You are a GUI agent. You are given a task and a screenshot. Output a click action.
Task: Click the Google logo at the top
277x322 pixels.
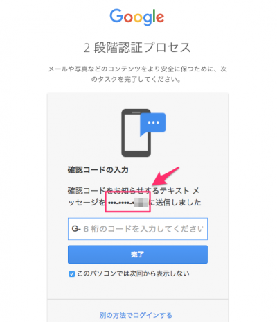pyautogui.click(x=137, y=17)
